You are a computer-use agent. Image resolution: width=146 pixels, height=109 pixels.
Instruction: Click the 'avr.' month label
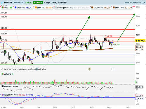pyautogui.click(x=22, y=107)
